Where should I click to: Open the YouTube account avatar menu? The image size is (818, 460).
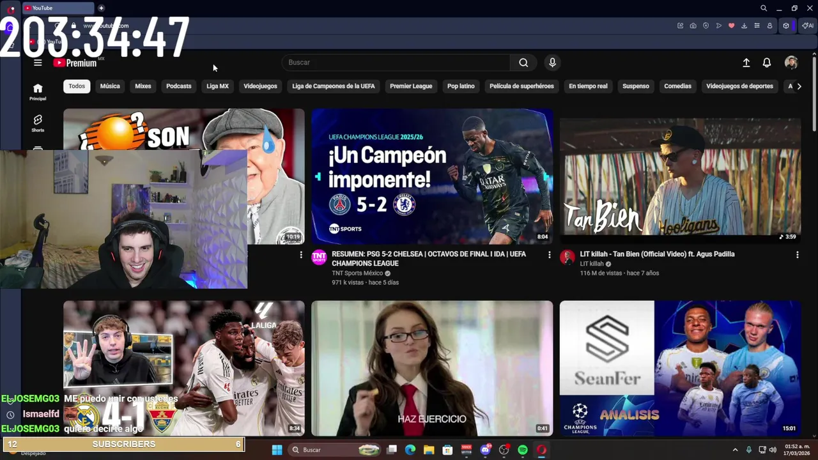[x=791, y=63]
